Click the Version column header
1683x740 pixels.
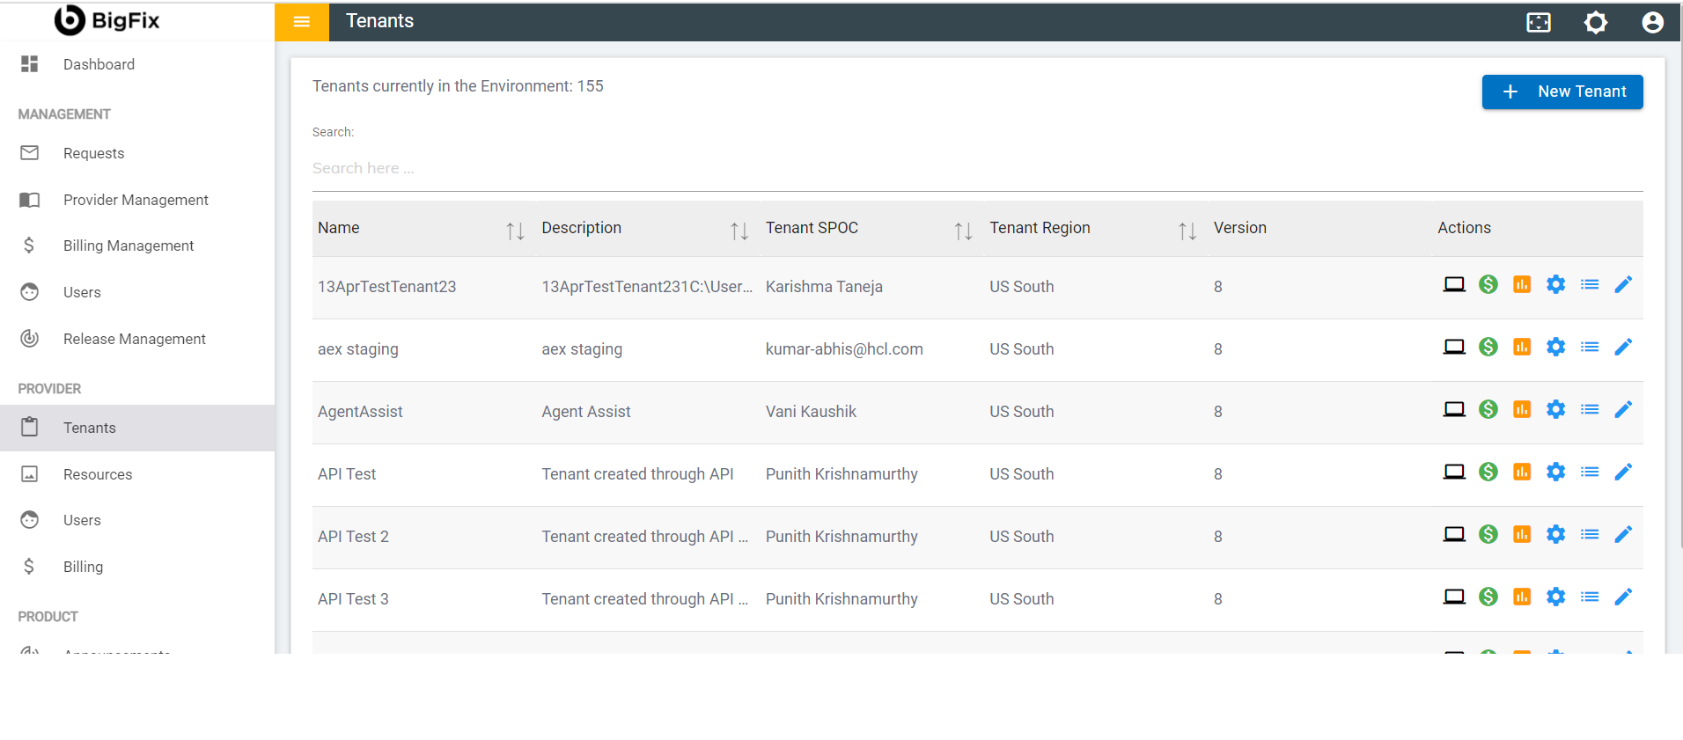tap(1239, 228)
